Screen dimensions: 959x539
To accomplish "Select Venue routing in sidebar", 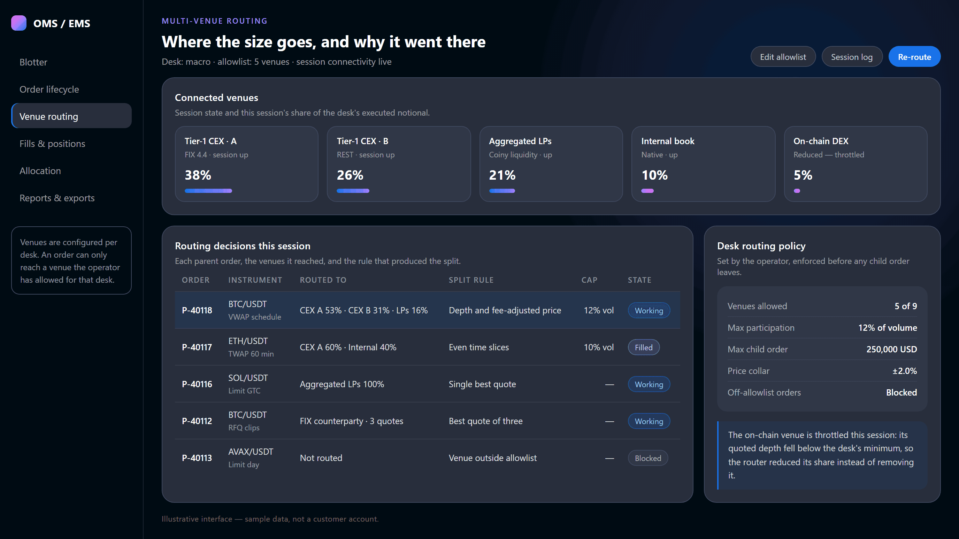I will [x=71, y=116].
